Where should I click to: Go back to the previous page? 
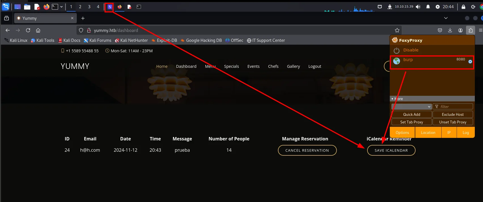click(8, 30)
